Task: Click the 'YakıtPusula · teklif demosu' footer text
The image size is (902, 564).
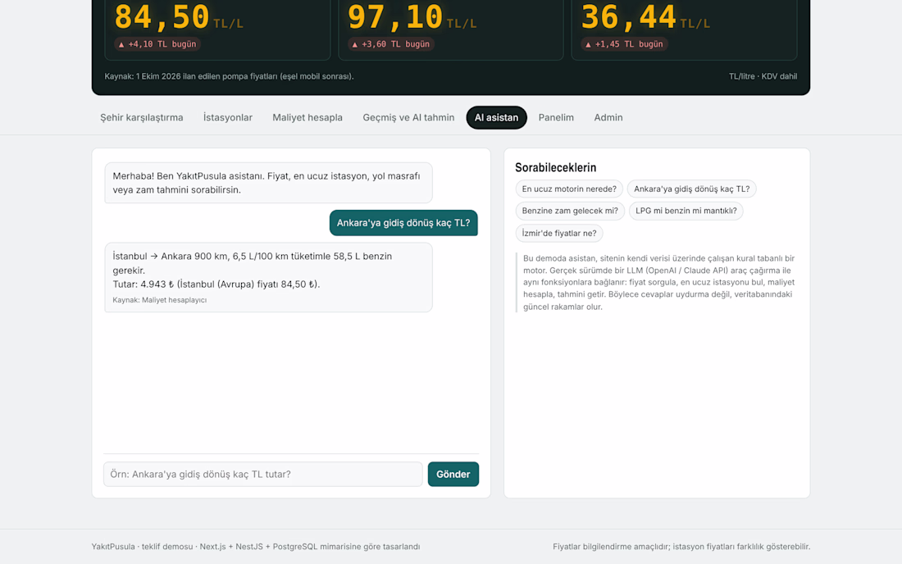Action: point(255,547)
